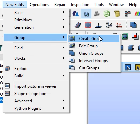This screenshot has height=124, width=140.
Task: Expand the Advanced submenu
Action: click(36, 101)
